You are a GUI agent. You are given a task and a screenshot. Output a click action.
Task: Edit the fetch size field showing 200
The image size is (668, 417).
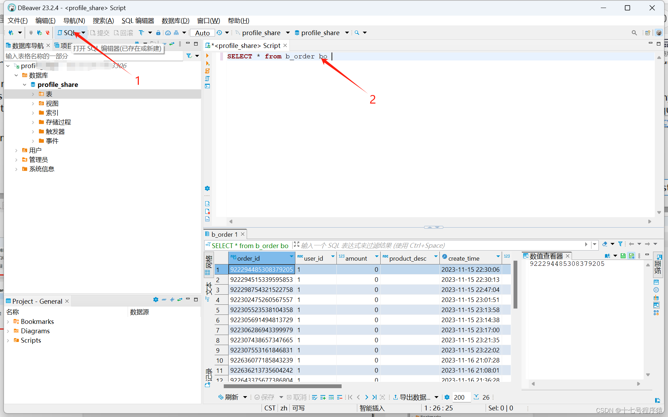pyautogui.click(x=460, y=397)
